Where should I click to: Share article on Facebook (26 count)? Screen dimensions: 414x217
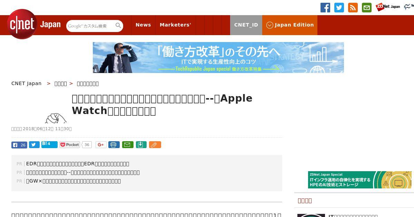tap(19, 145)
